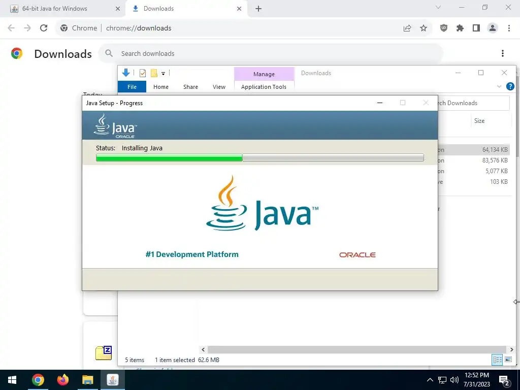Show hidden tray icons chevron
The width and height of the screenshot is (520, 390).
(x=430, y=380)
